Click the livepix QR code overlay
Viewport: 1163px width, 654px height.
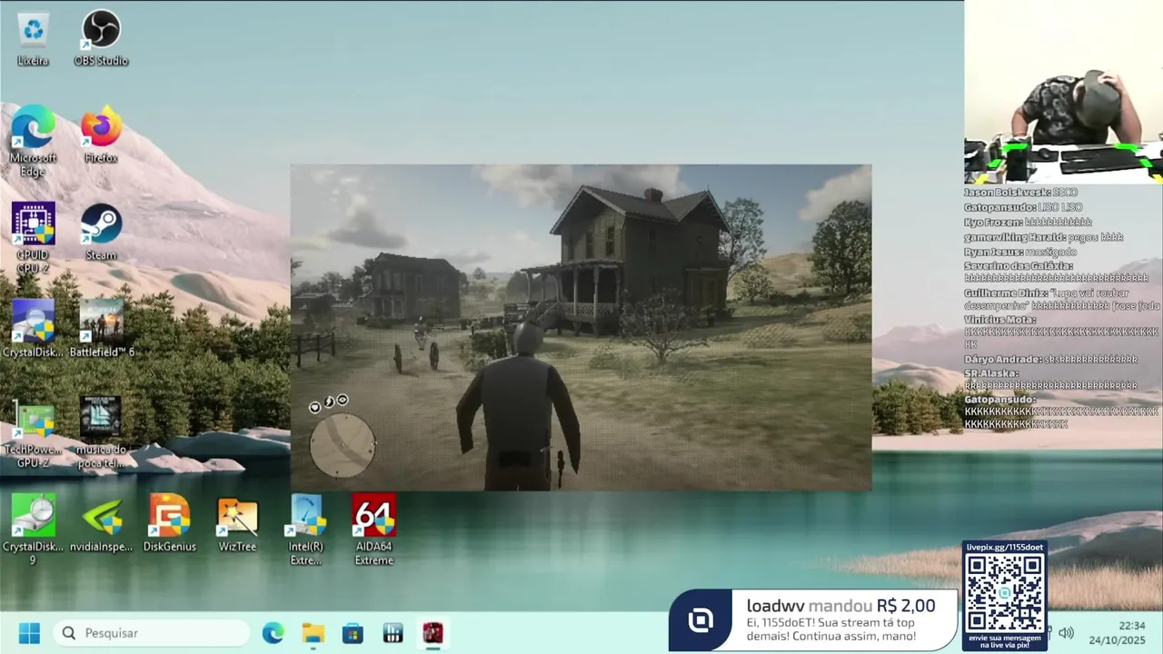tap(1005, 595)
